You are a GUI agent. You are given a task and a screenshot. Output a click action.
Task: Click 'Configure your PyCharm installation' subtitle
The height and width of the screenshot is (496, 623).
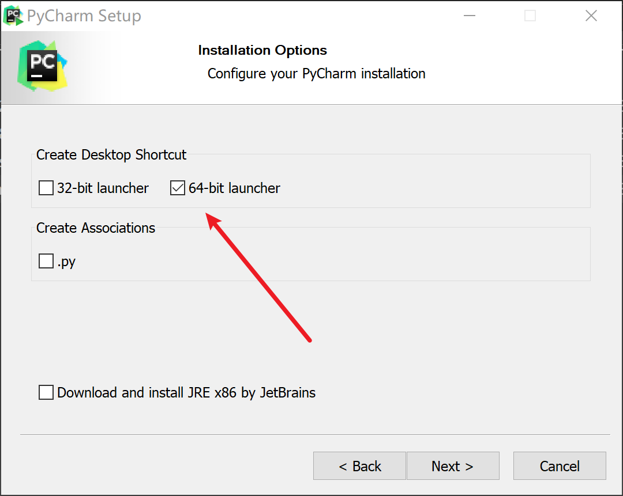coord(316,74)
